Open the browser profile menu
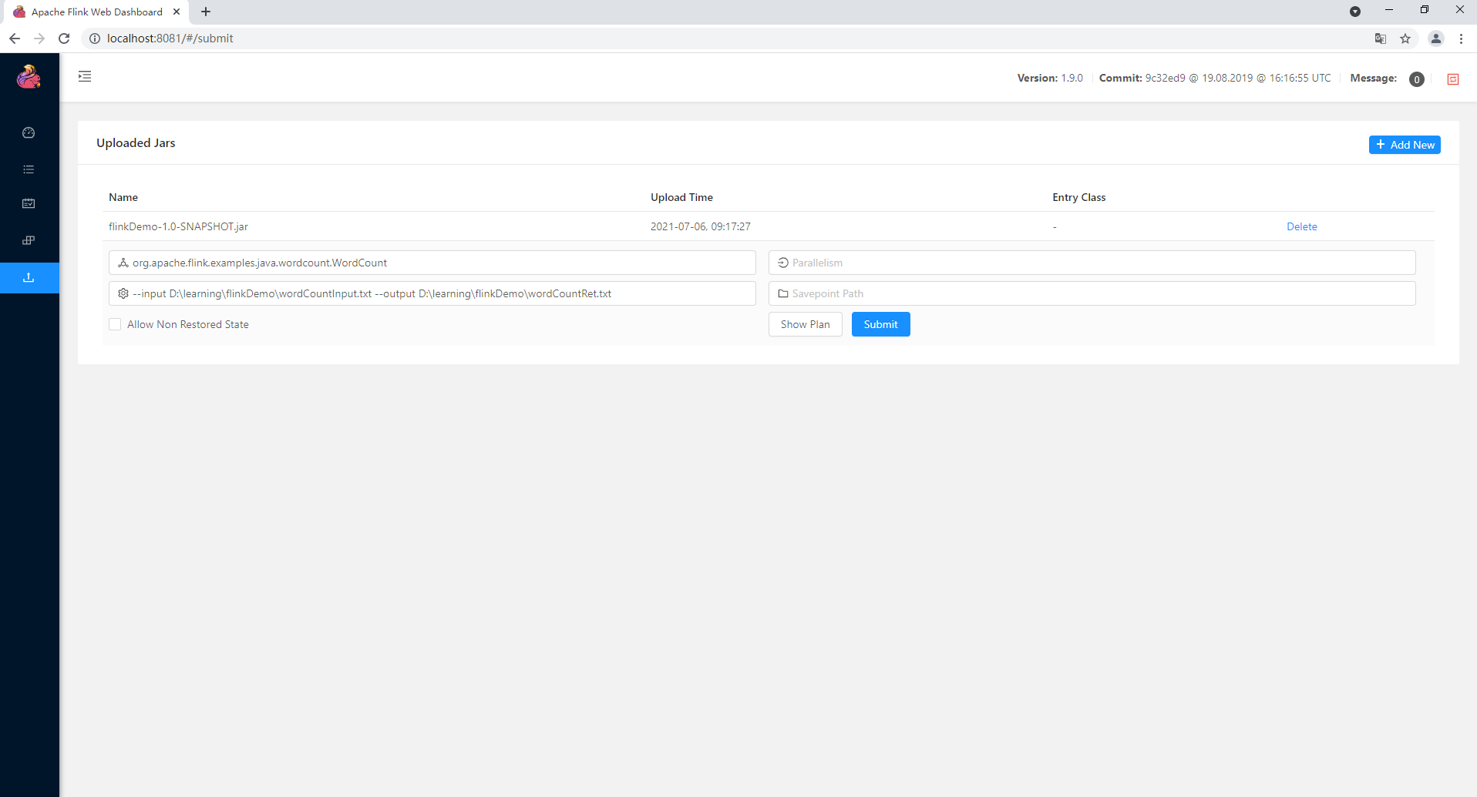Image resolution: width=1477 pixels, height=797 pixels. (1436, 39)
